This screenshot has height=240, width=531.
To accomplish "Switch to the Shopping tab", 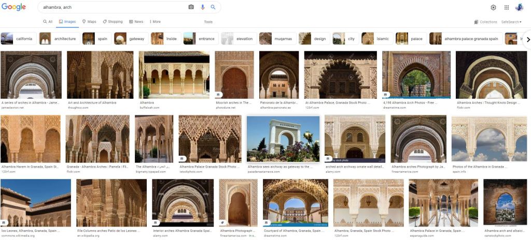I will pyautogui.click(x=113, y=22).
